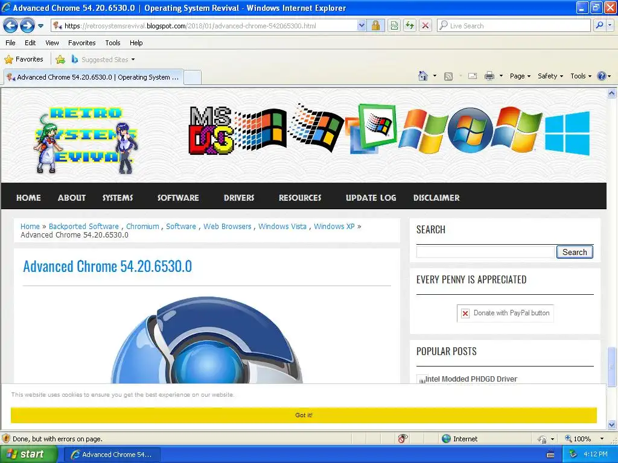618x463 pixels.
Task: Open SOFTWARE in site navigation
Action: point(178,198)
